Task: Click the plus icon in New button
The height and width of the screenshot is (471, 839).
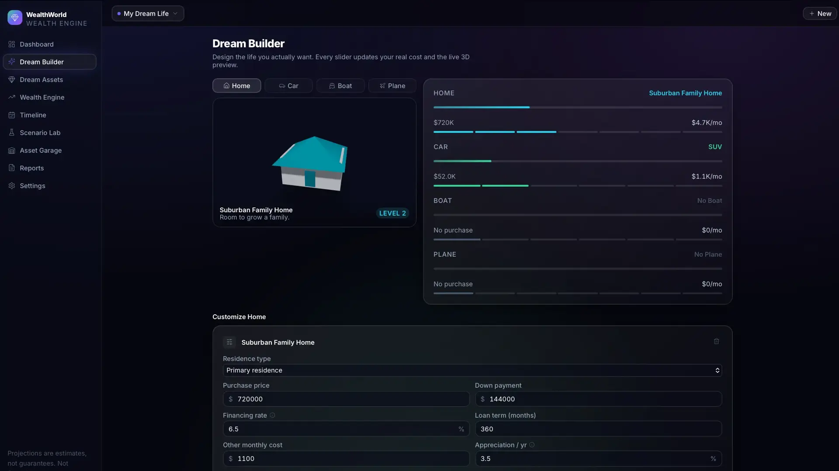Action: point(811,14)
